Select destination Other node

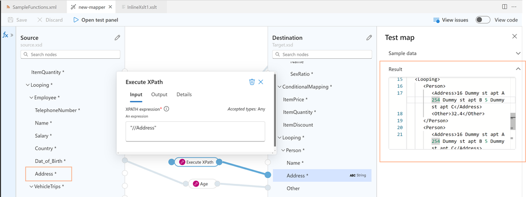293,189
